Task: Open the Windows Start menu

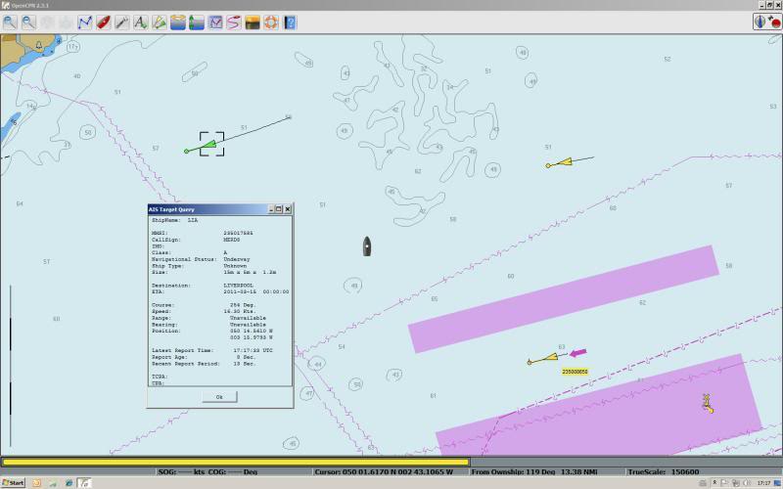Action: click(x=14, y=483)
